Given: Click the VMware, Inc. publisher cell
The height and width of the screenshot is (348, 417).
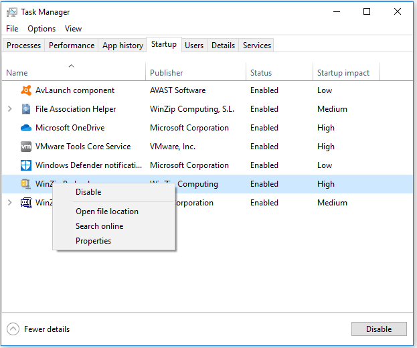Looking at the screenshot, I should 173,147.
